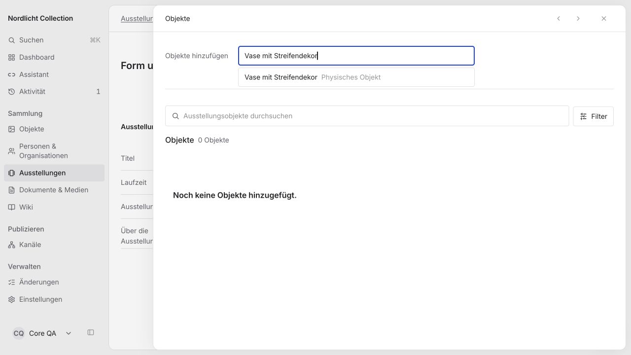
Task: Click the Suchen magnifier icon in sidebar
Action: [12, 40]
